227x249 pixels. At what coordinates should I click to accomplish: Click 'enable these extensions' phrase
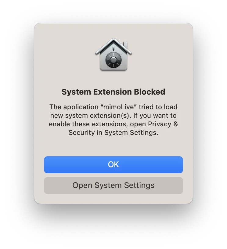coord(88,124)
